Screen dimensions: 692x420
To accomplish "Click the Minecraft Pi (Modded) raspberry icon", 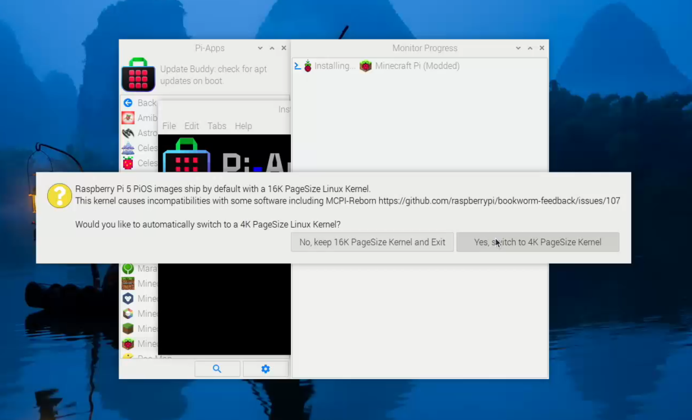I will [365, 65].
